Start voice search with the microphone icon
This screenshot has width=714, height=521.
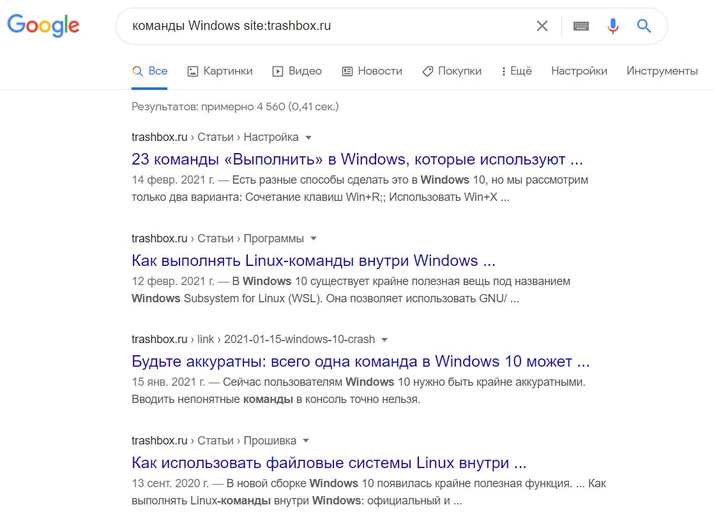pyautogui.click(x=613, y=26)
